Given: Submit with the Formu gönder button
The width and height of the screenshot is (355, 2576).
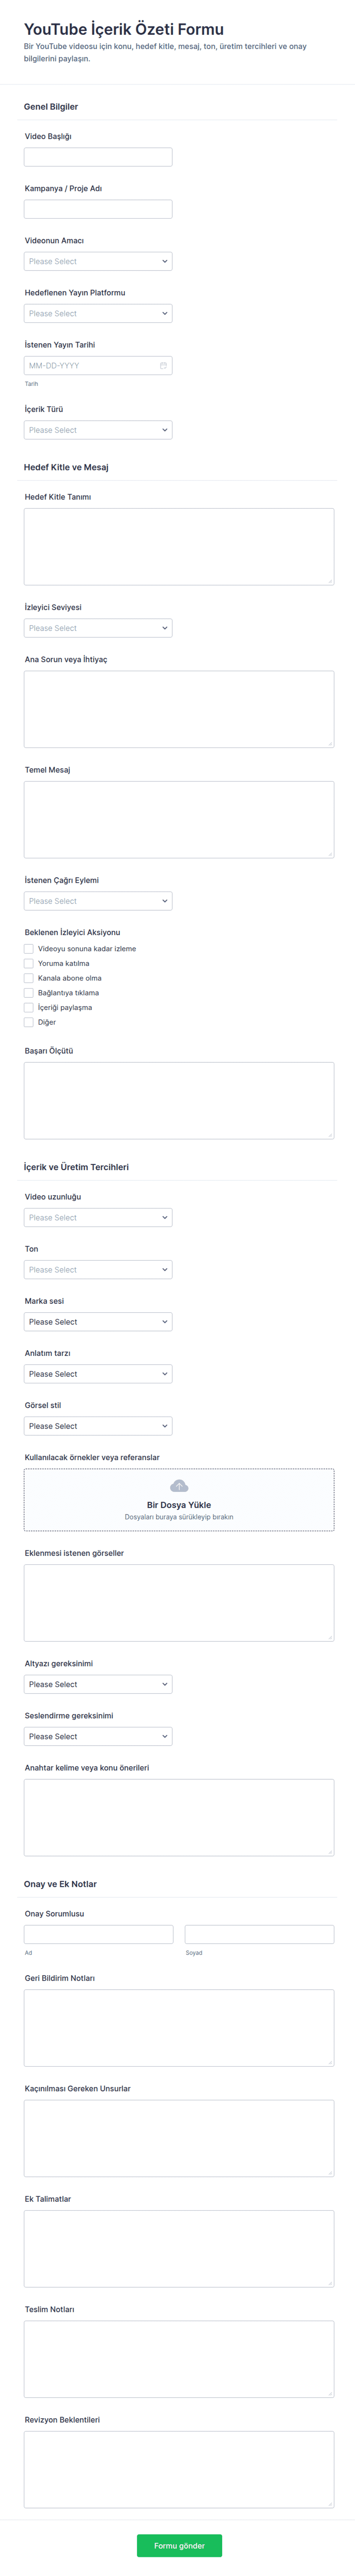Looking at the screenshot, I should 179,2546.
